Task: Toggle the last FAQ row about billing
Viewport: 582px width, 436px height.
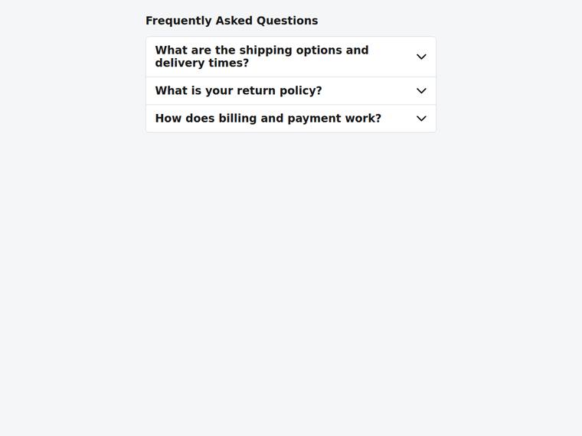Action: 291,119
